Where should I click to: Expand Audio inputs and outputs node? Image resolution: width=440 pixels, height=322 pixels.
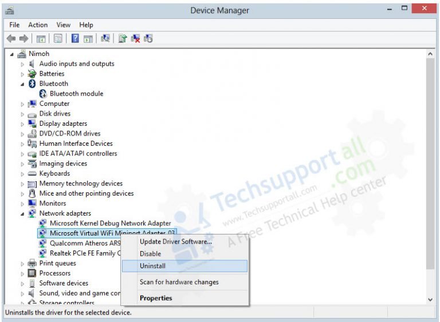pyautogui.click(x=22, y=64)
